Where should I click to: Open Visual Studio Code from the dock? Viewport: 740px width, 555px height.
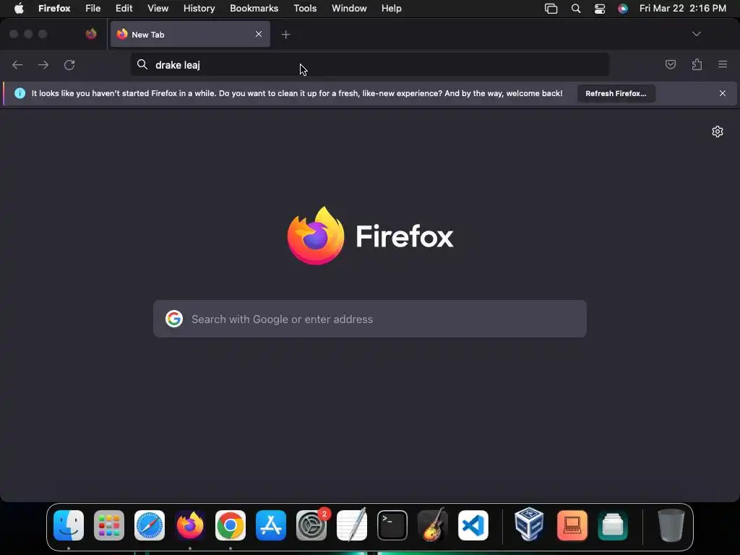(x=473, y=525)
